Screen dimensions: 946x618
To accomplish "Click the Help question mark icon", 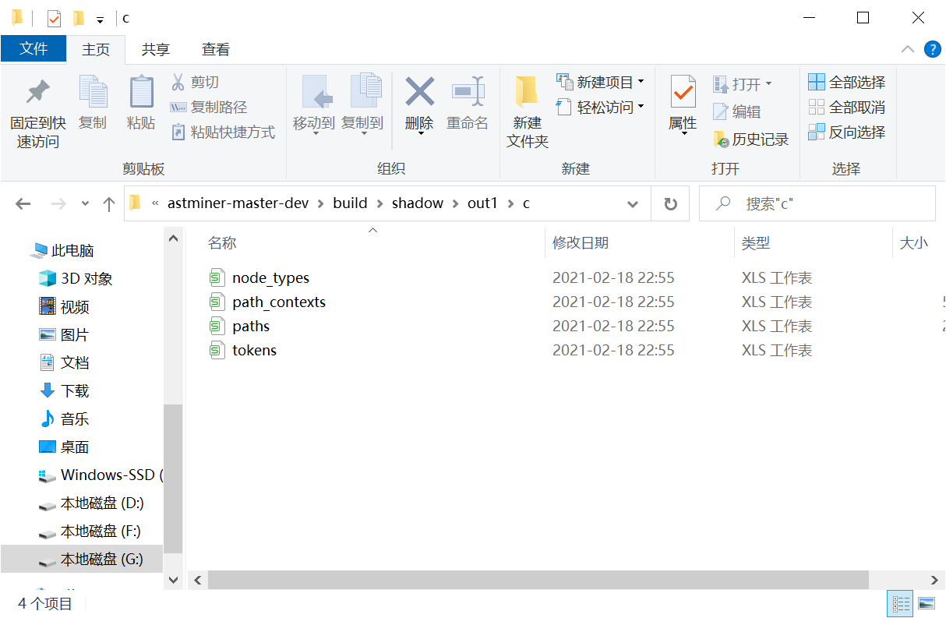I will tap(932, 49).
